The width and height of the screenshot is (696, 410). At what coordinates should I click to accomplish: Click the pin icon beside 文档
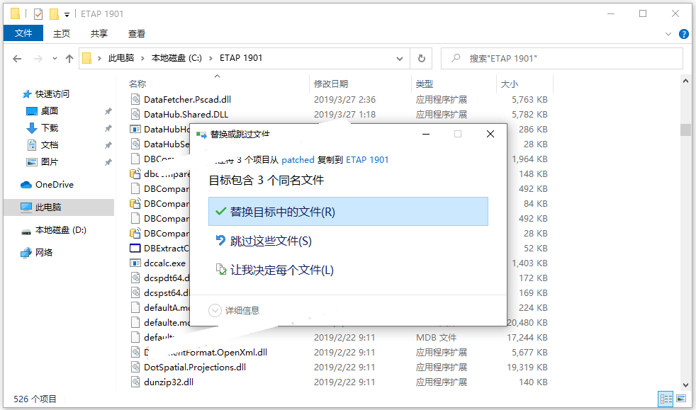point(108,145)
